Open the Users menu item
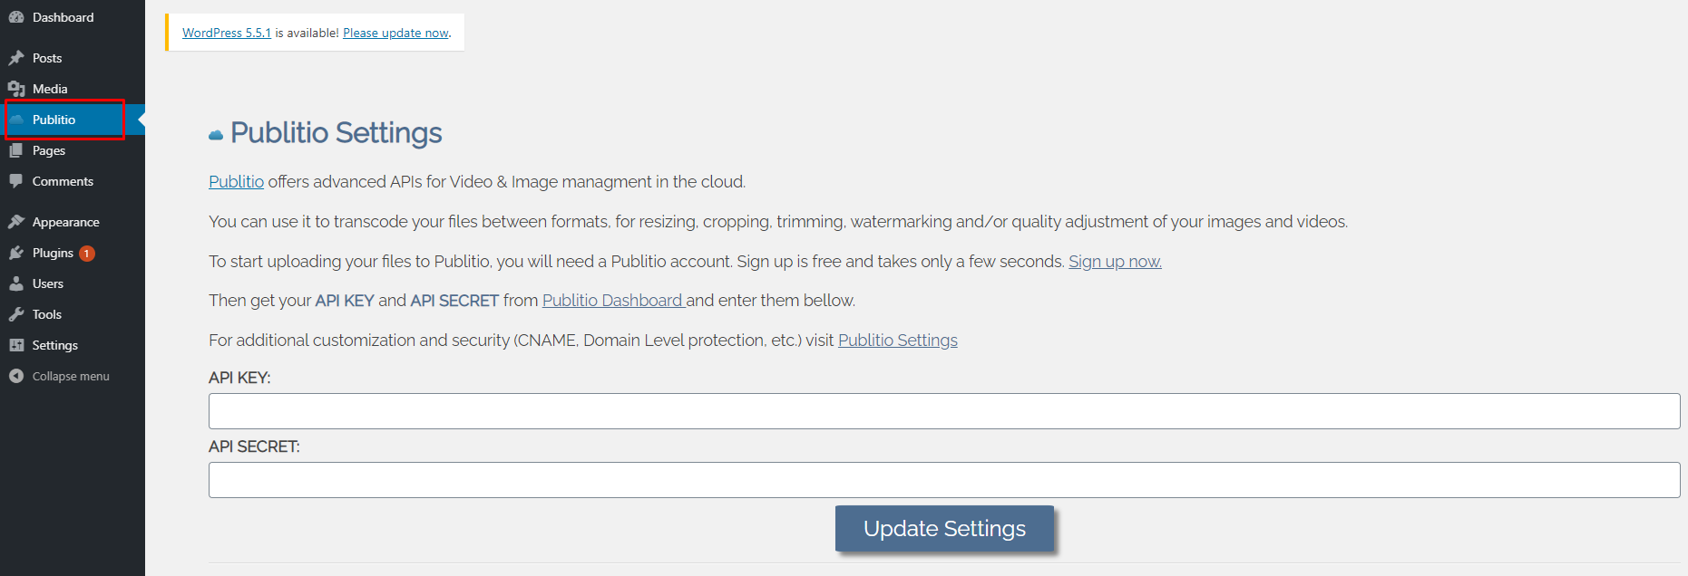1688x576 pixels. [x=73, y=283]
